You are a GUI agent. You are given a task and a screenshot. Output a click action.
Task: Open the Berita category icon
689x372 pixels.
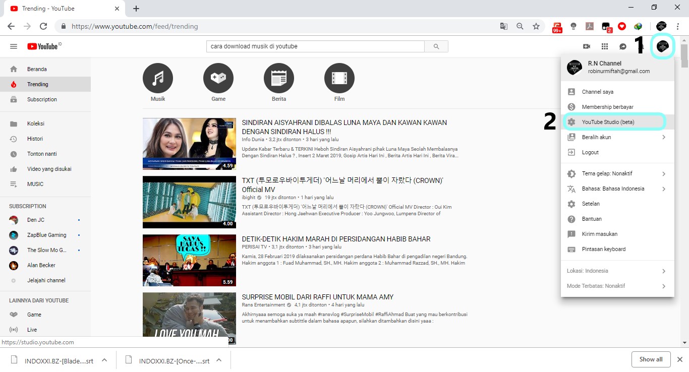(279, 79)
